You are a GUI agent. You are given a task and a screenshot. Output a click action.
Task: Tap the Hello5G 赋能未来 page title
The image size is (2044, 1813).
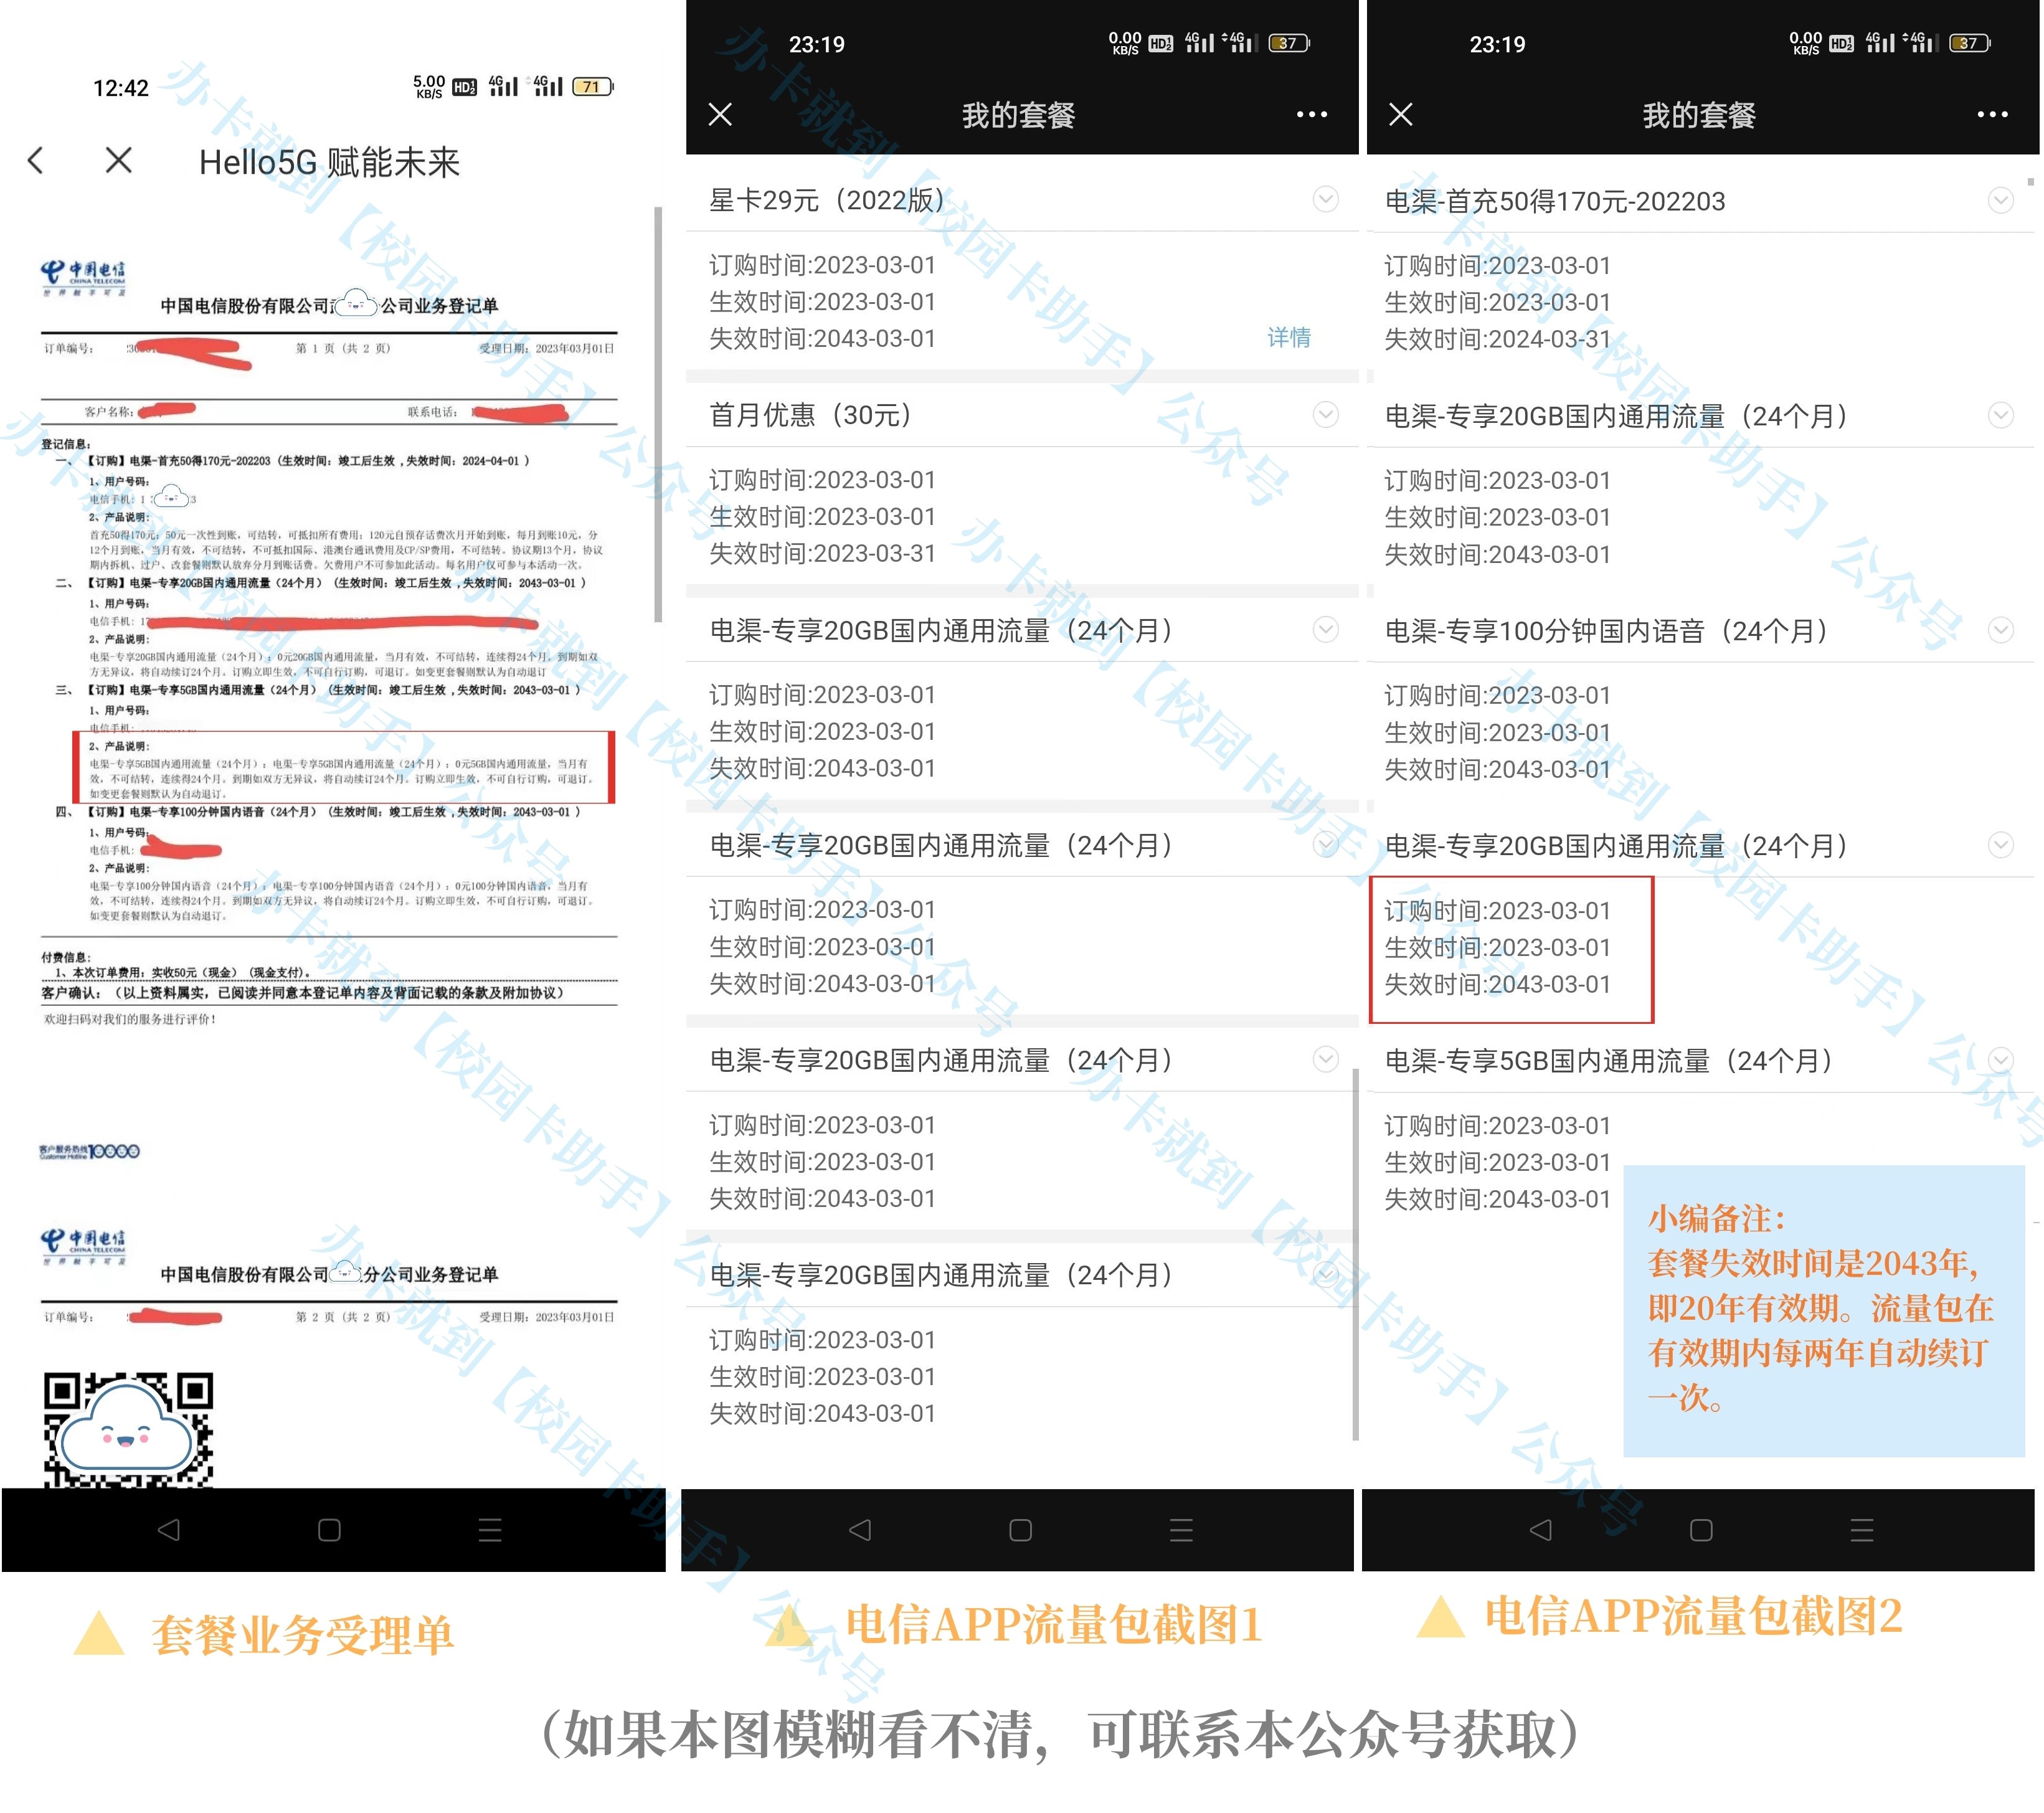pyautogui.click(x=329, y=162)
